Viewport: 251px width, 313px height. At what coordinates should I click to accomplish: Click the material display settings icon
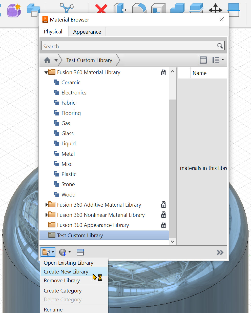(x=80, y=252)
